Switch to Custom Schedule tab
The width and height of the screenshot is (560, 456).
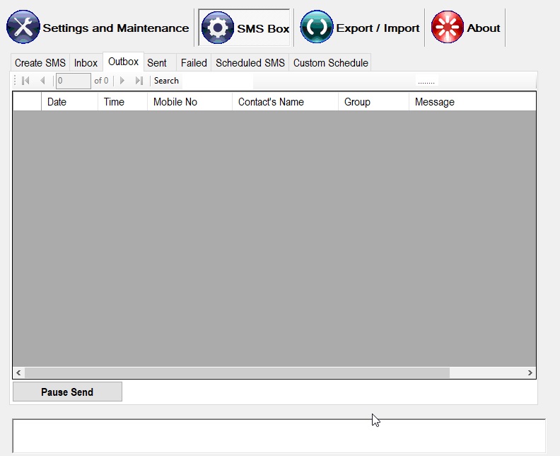point(330,63)
